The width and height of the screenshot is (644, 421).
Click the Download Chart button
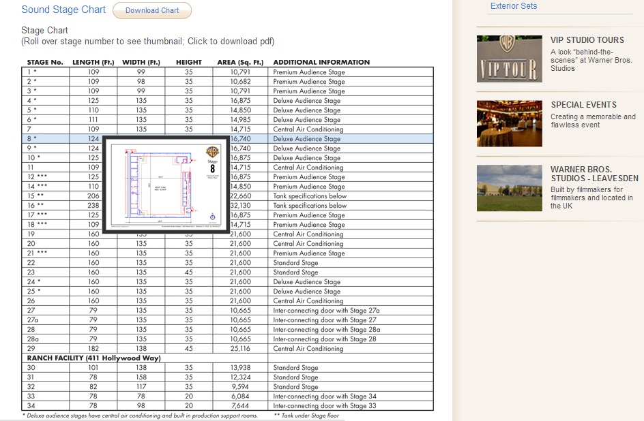click(152, 10)
